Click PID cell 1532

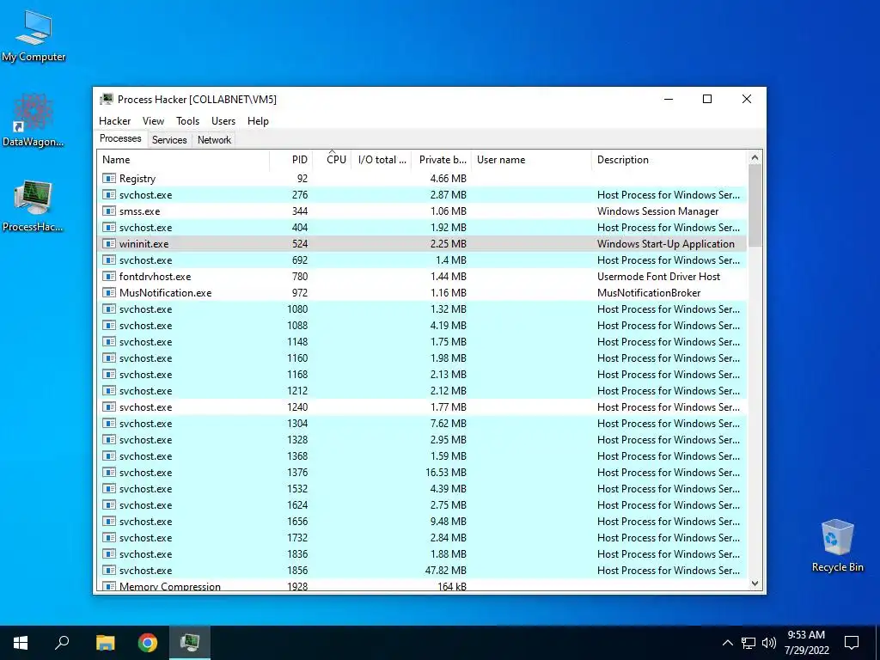pos(297,489)
